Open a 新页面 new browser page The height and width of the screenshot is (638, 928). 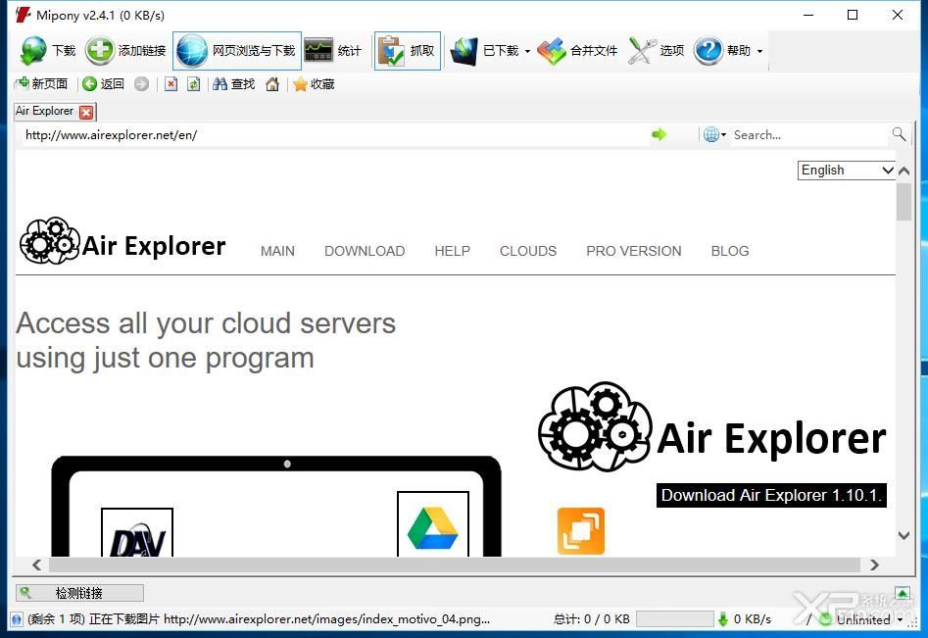[41, 84]
